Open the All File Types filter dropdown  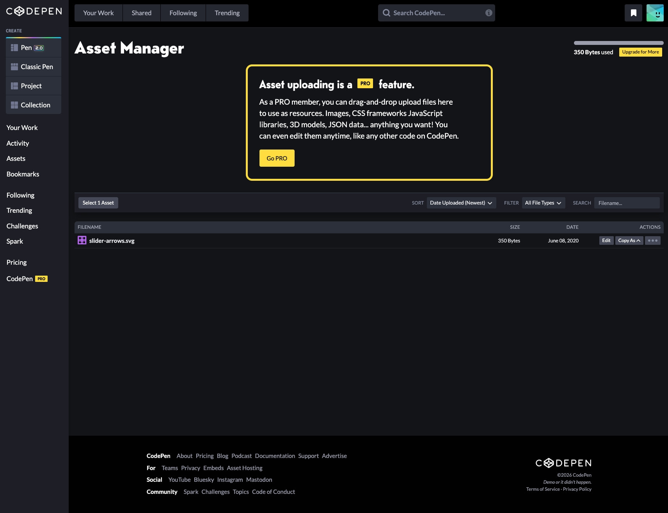[x=543, y=203]
